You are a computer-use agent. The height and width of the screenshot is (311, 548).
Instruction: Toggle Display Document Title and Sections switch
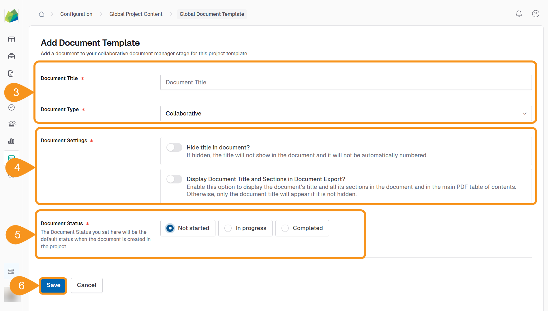pos(174,179)
